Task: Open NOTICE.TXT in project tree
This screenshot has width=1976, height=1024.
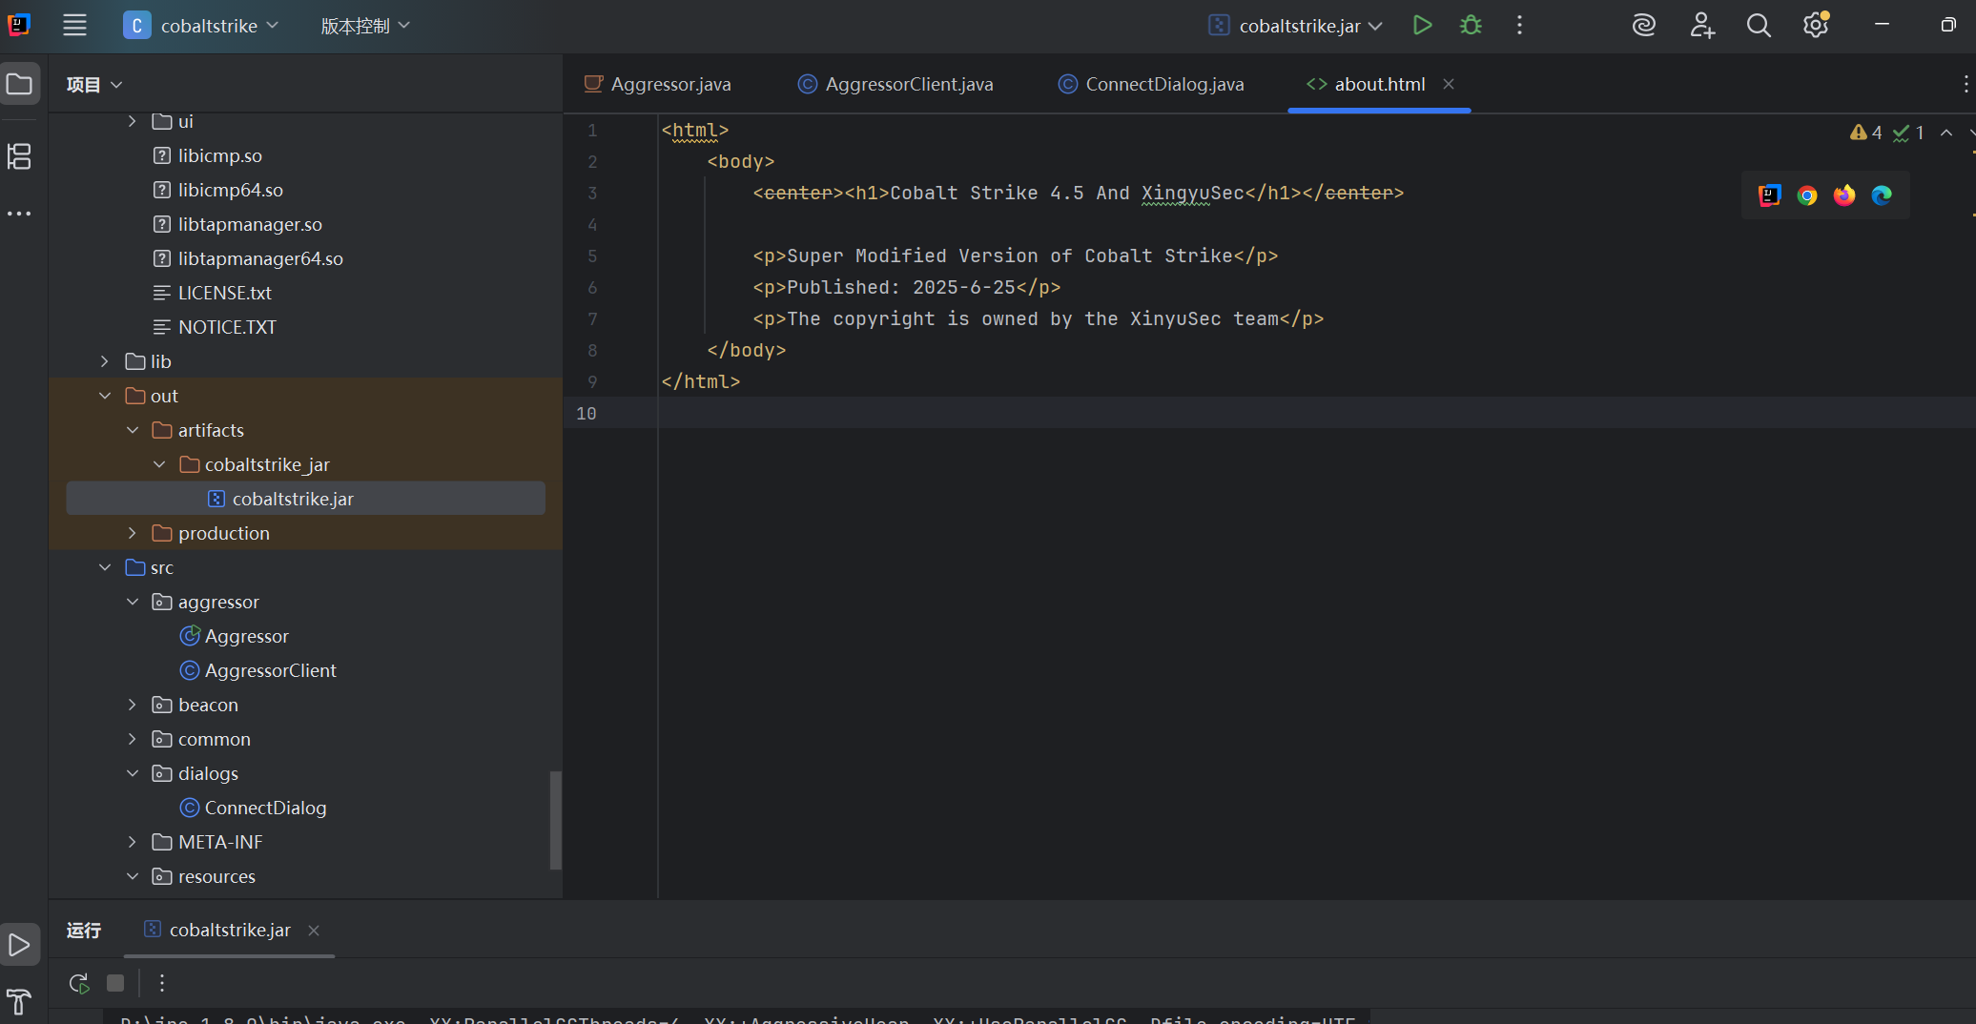Action: [215, 327]
